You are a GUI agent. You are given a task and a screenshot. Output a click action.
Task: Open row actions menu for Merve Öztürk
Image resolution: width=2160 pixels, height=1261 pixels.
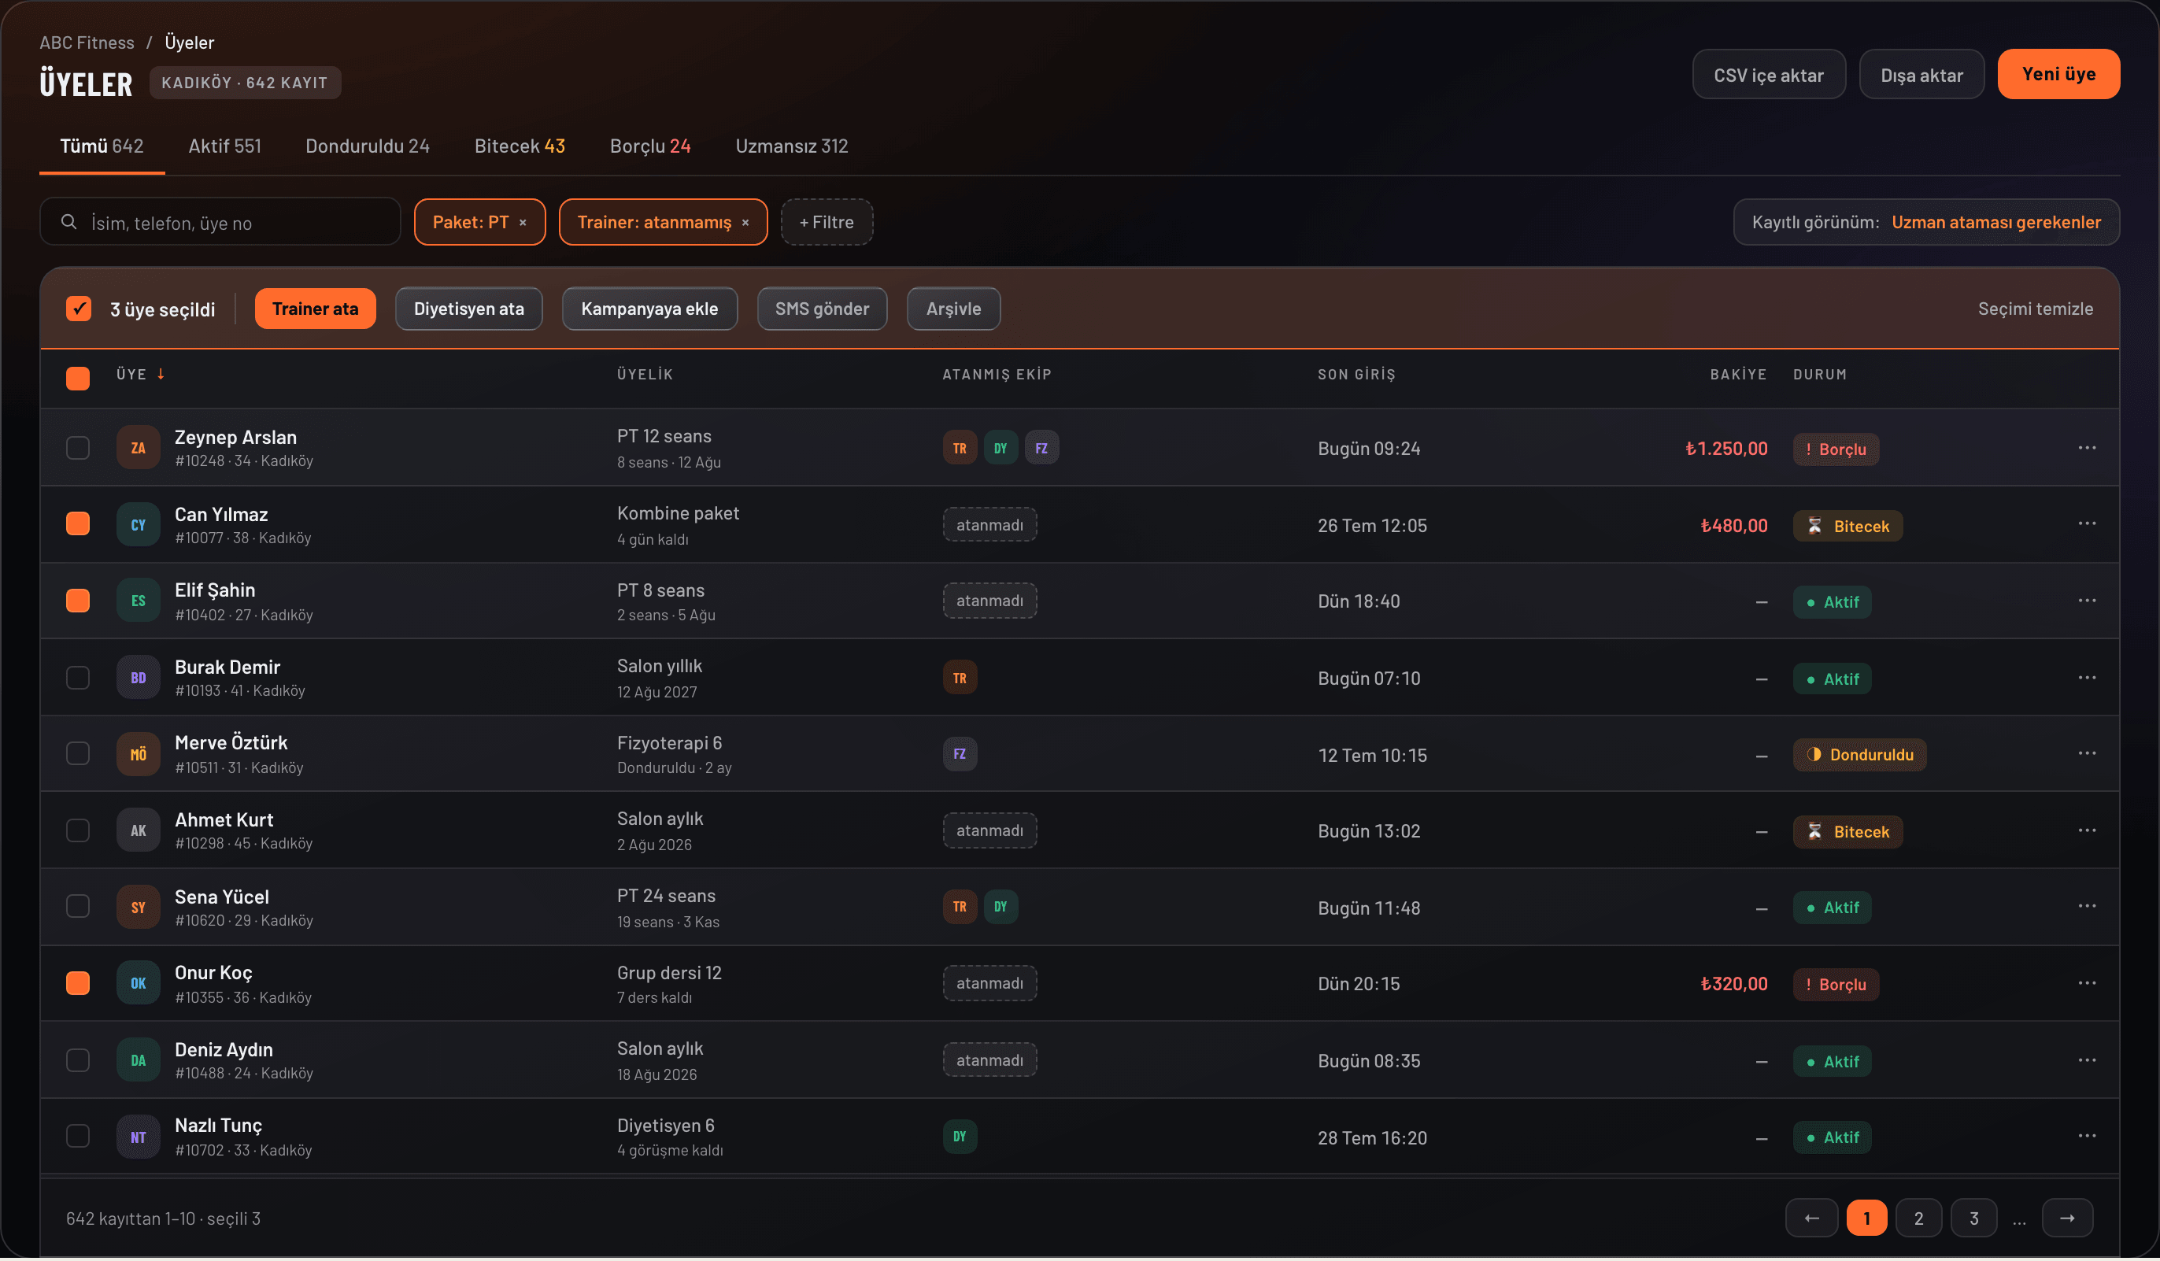pyautogui.click(x=2086, y=753)
